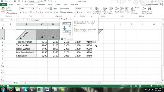The image size is (164, 92).
Task: Switch to the INSERT tab
Action: (x=19, y=5)
